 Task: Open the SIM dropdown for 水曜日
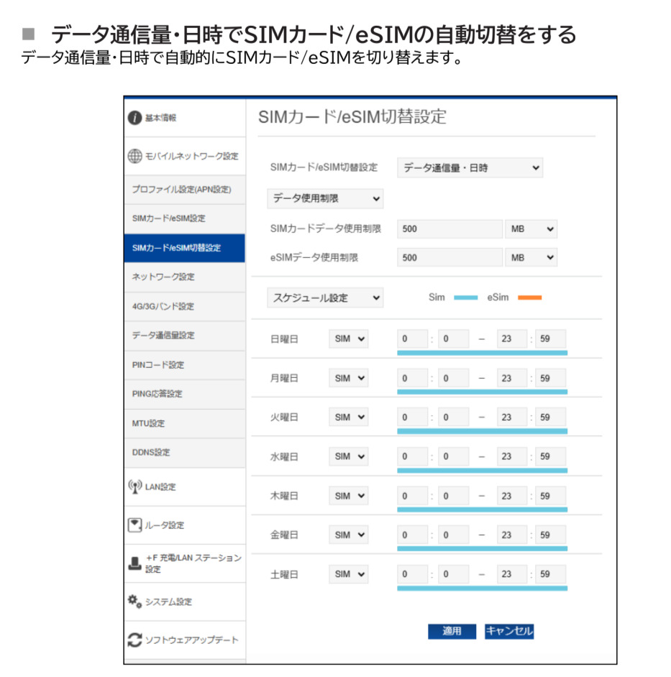(348, 456)
